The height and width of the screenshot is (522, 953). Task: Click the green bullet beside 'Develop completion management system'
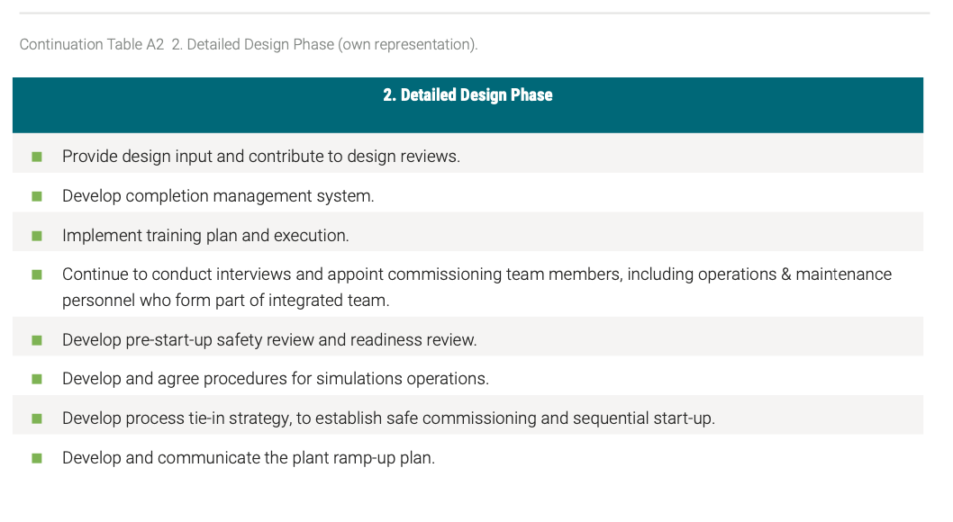(37, 197)
